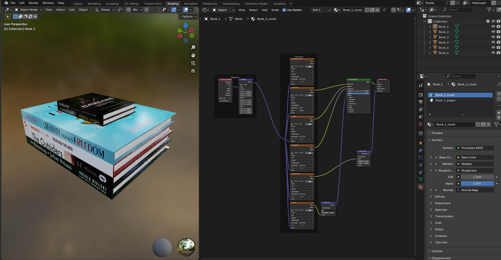Viewport: 501px width, 260px height.
Task: Click the proportional editing icon in viewport header
Action: pyautogui.click(x=147, y=10)
